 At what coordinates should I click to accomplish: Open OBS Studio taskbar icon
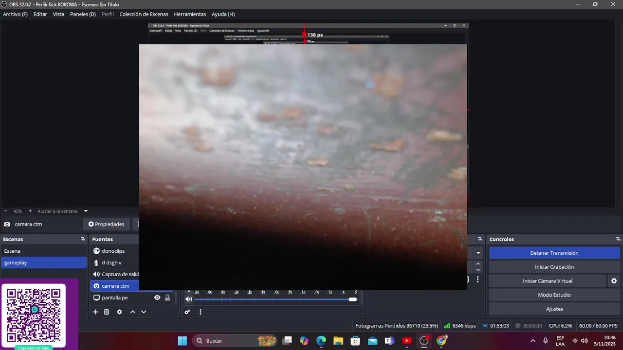[x=424, y=341]
